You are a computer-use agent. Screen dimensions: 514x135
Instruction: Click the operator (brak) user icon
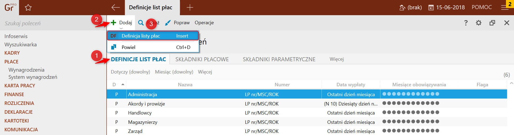pos(402,8)
